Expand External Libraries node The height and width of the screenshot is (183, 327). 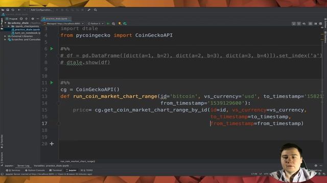click(x=6, y=36)
